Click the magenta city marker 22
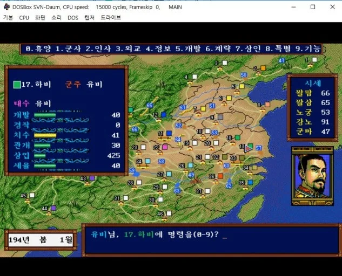Screen dimensions: 342x276 coord(165,147)
